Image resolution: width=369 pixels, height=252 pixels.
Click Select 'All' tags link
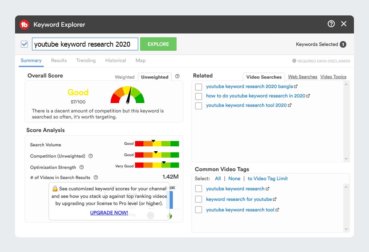point(218,179)
